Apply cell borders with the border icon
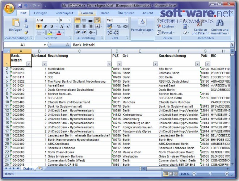 point(39,33)
